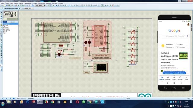Select the Wire Label mode tool

(x=1, y=19)
